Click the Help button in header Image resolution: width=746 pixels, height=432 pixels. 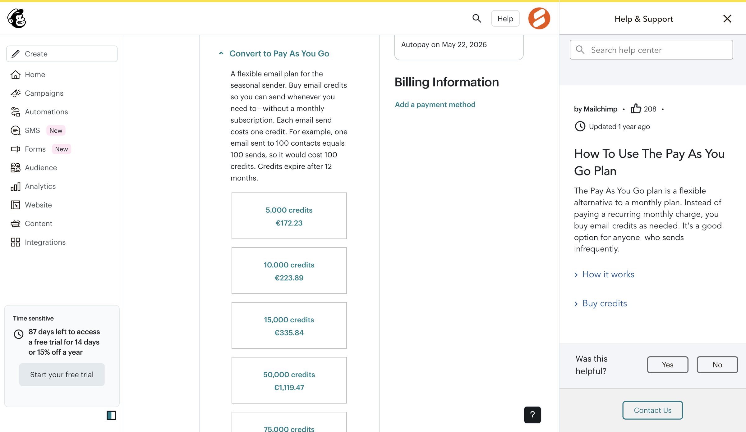click(505, 19)
